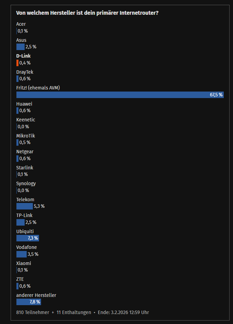
Task: Click the Fritz! (ehemals AVM) result bar
Action: point(120,95)
